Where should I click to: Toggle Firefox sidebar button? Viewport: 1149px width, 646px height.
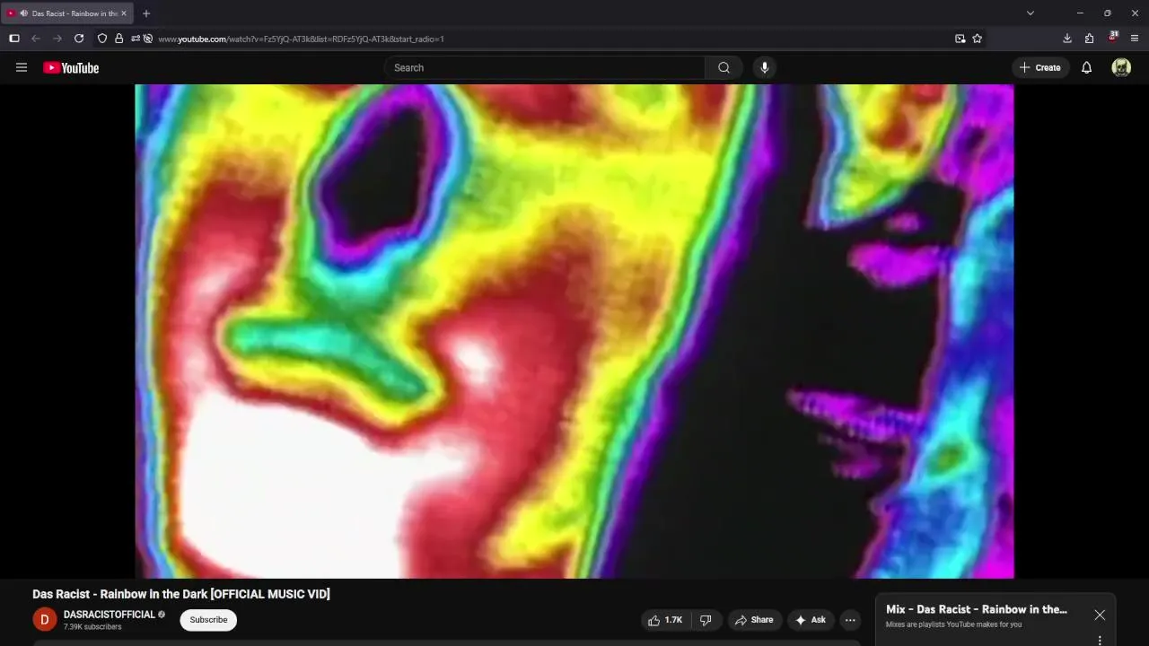click(x=14, y=39)
